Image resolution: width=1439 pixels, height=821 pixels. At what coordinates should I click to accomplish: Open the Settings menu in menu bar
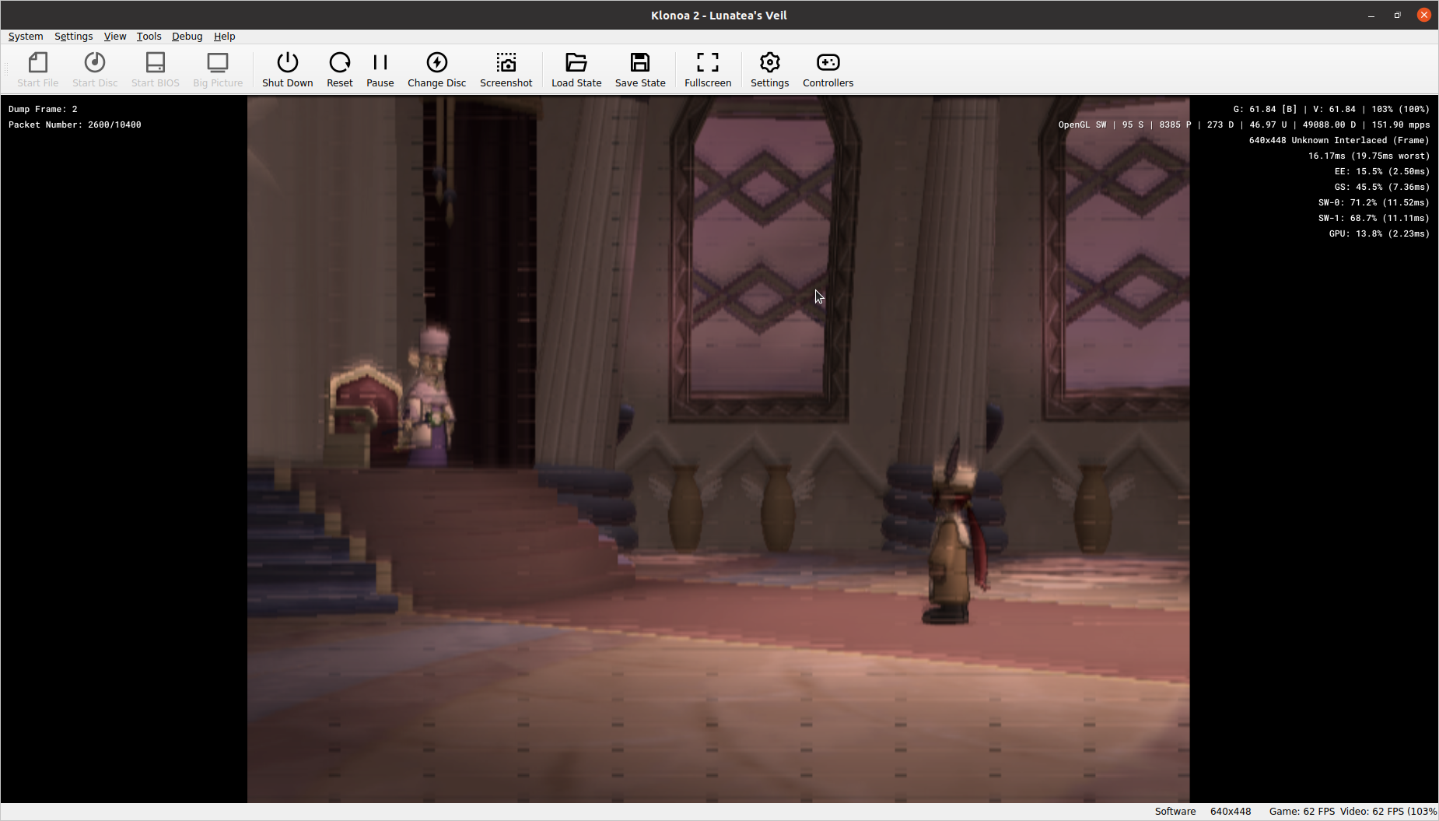coord(74,37)
